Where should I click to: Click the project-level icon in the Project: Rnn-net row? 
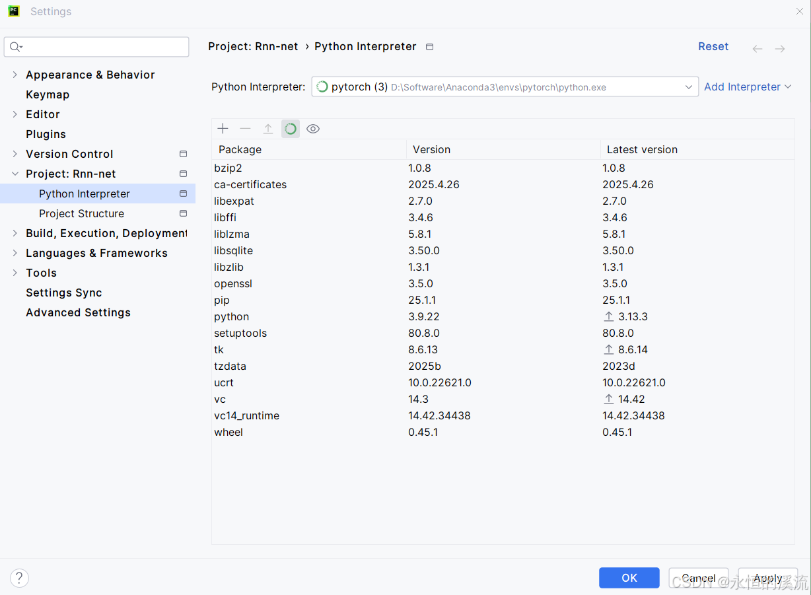[183, 174]
